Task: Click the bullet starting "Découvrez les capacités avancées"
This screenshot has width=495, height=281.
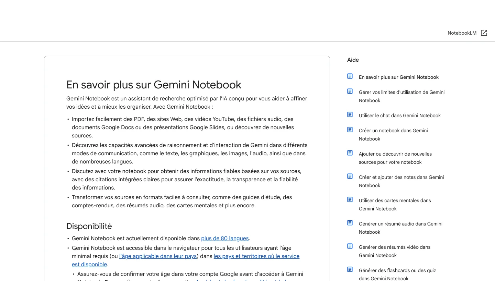Action: 190,154
